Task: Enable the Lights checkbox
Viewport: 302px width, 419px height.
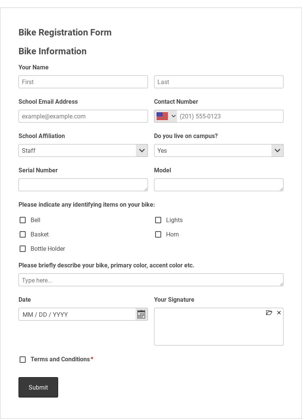Action: point(158,220)
